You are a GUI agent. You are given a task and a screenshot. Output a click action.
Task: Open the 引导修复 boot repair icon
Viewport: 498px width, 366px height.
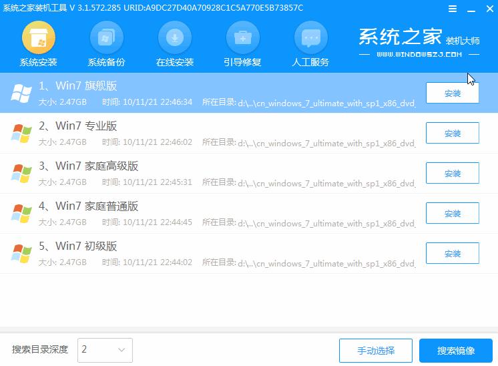pyautogui.click(x=242, y=37)
